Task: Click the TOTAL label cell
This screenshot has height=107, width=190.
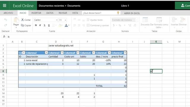Action: pos(103,86)
